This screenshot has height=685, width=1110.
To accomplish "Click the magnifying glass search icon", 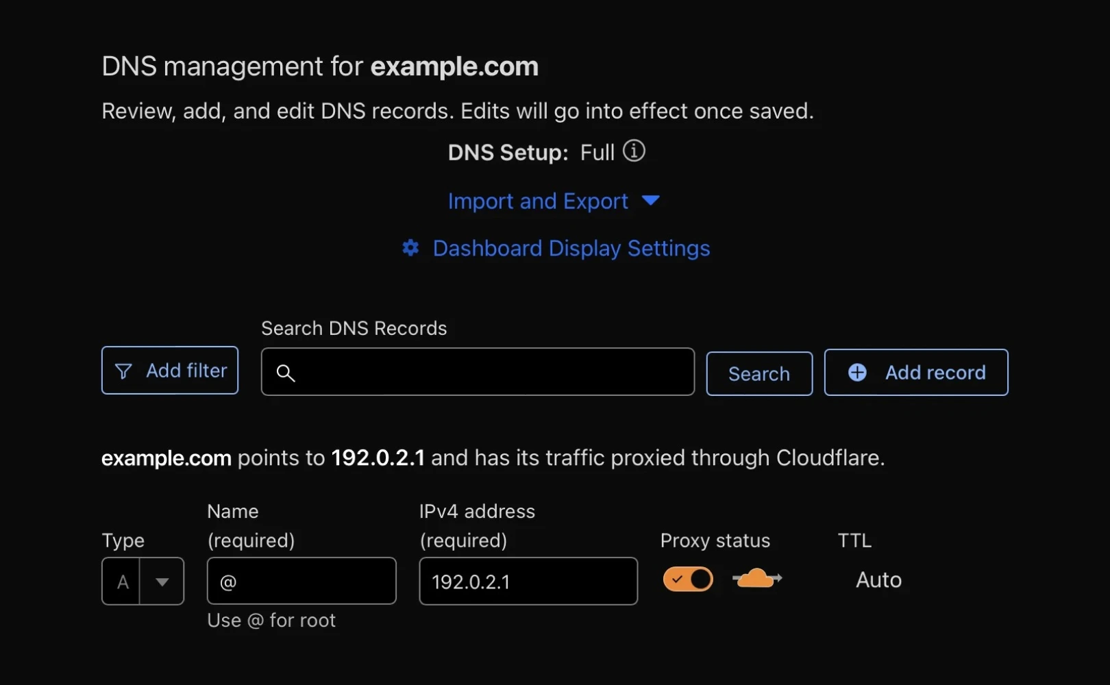I will point(286,373).
